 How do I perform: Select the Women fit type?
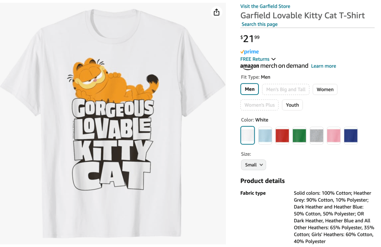325,89
